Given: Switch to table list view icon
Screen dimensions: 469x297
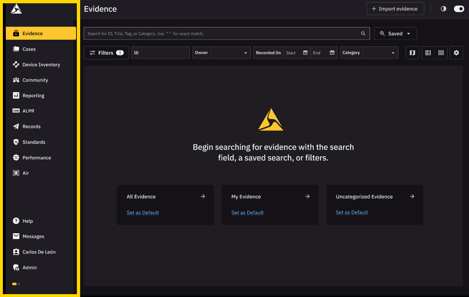Looking at the screenshot, I should (428, 53).
